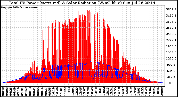Click the 16:58 time label

point(127,92)
